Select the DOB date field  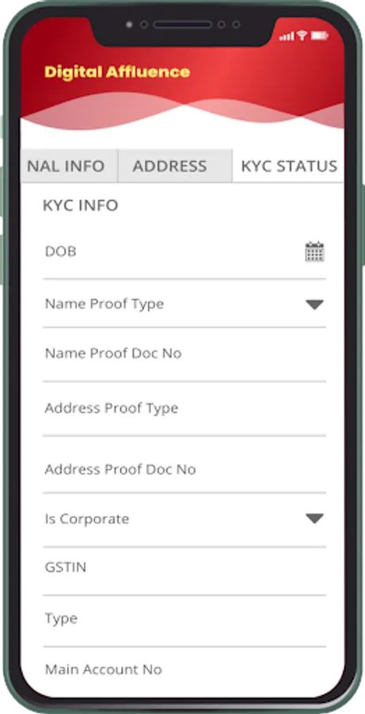(x=184, y=251)
